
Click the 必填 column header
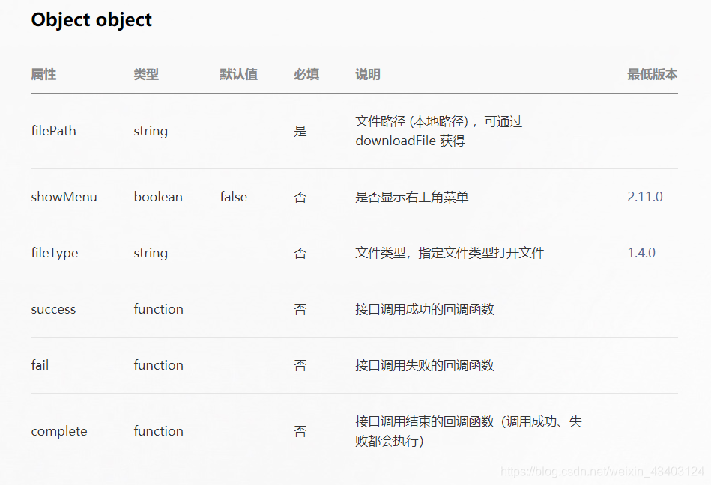coord(306,75)
